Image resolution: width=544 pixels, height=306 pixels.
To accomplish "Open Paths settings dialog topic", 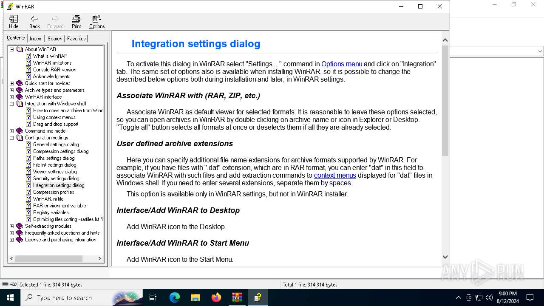I will click(x=54, y=158).
